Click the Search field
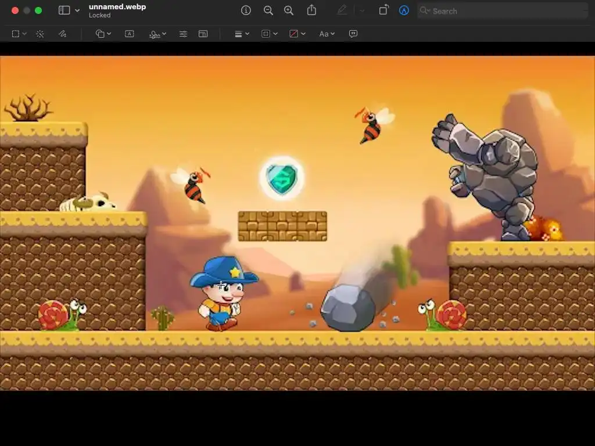595x446 pixels. (503, 11)
